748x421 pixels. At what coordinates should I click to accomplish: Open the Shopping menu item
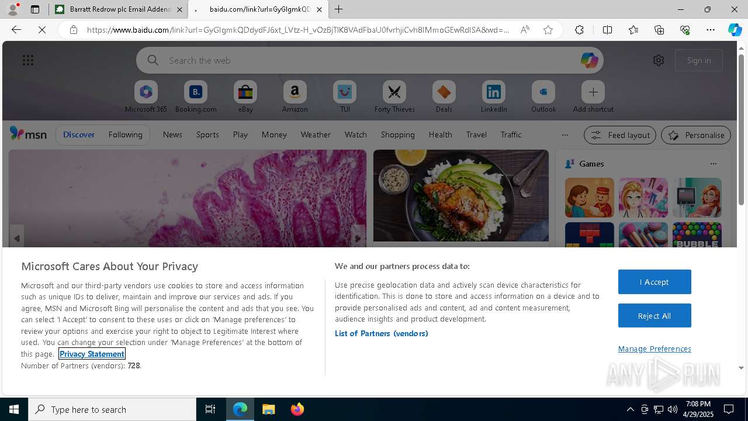tap(397, 134)
